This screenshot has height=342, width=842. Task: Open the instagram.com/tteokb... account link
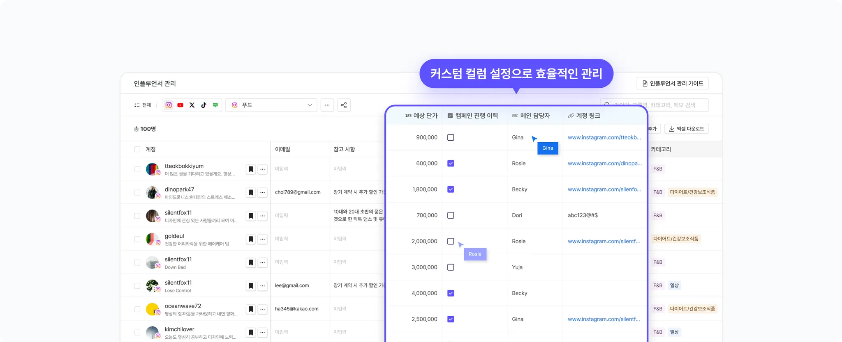click(604, 137)
